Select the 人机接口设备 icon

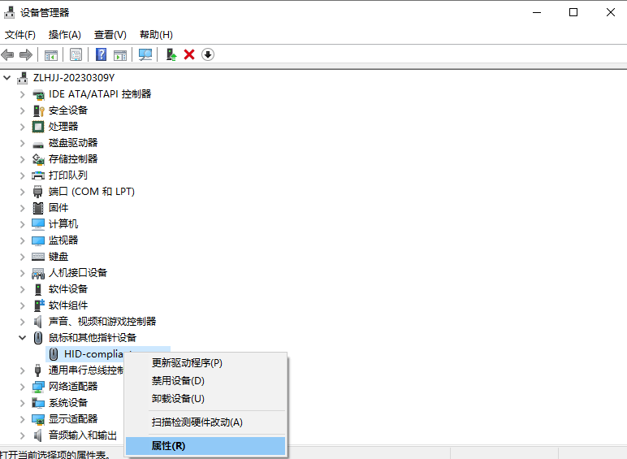click(x=38, y=273)
